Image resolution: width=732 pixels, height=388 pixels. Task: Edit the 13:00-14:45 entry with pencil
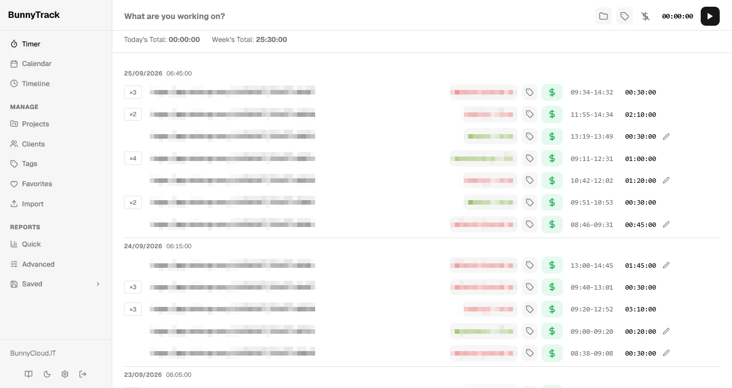coord(666,266)
